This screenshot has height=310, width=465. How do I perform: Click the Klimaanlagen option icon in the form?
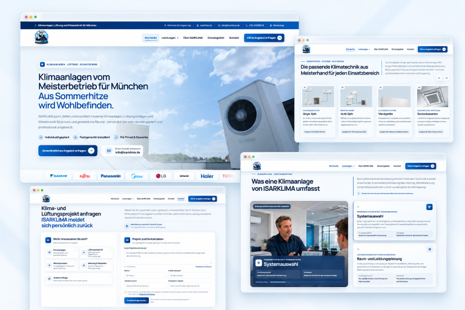click(49, 252)
